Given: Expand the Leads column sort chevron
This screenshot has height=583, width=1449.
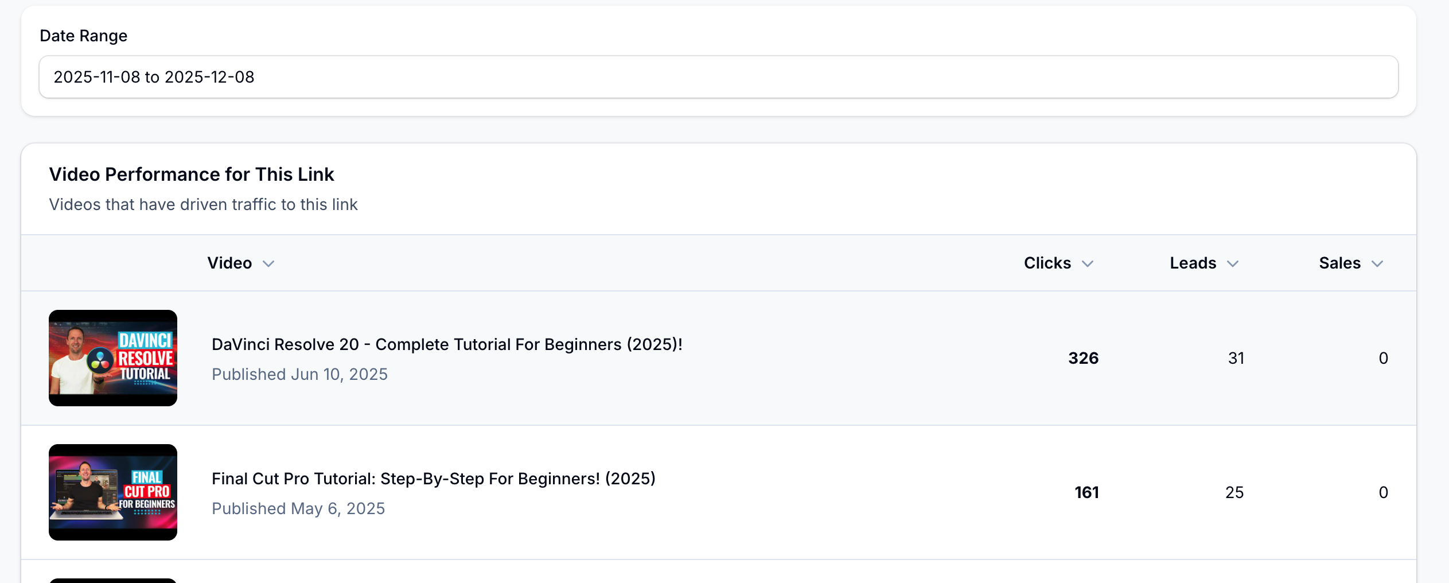Looking at the screenshot, I should tap(1233, 264).
